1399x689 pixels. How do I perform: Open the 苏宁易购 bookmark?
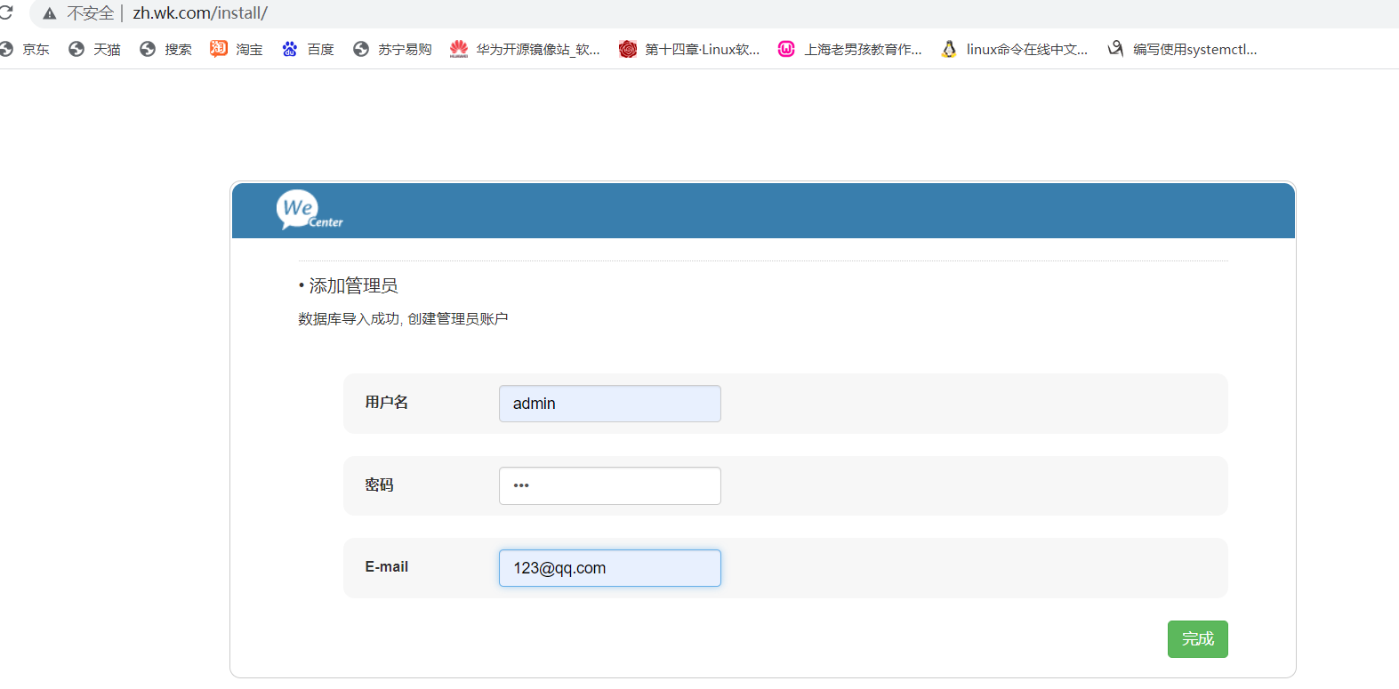[392, 49]
